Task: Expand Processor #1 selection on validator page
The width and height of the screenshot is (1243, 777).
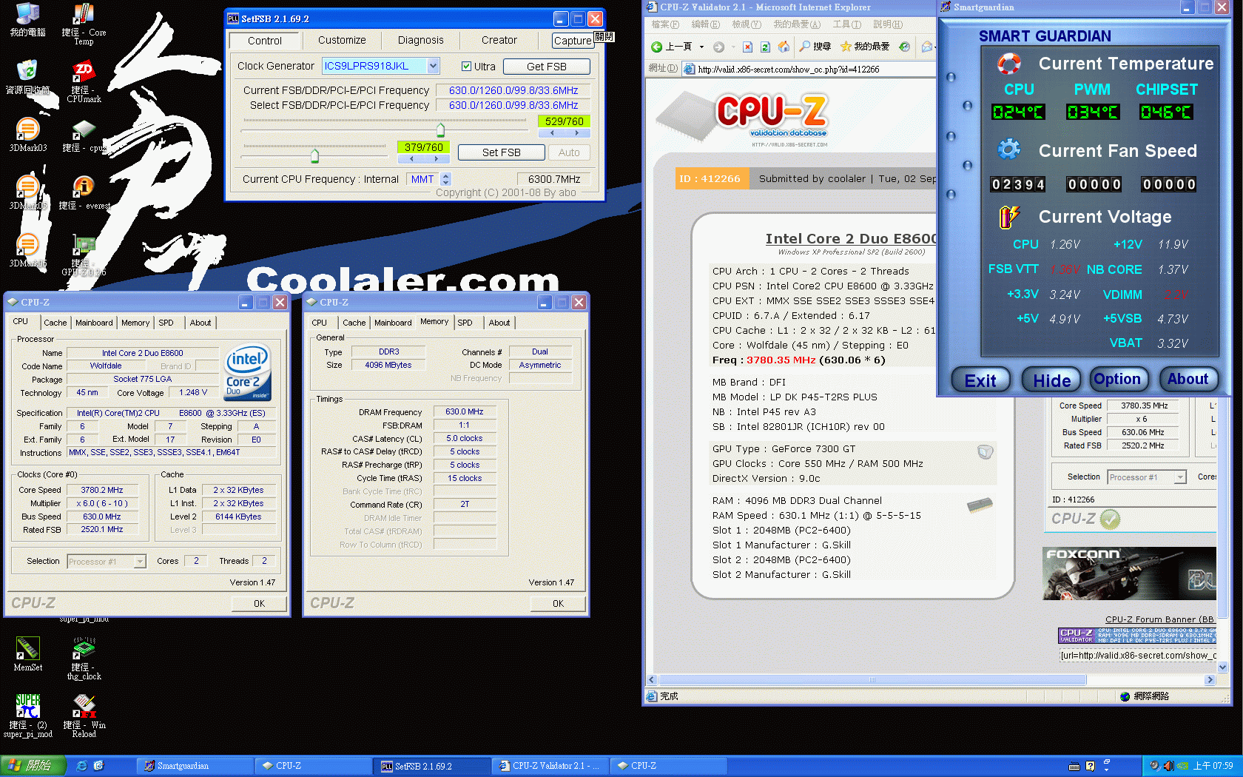Action: click(1180, 477)
